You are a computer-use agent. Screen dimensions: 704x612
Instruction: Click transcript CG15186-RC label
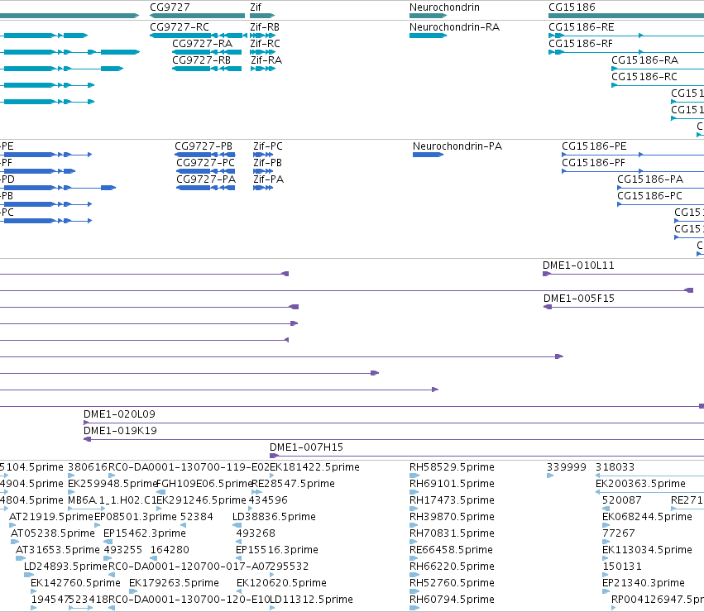644,77
